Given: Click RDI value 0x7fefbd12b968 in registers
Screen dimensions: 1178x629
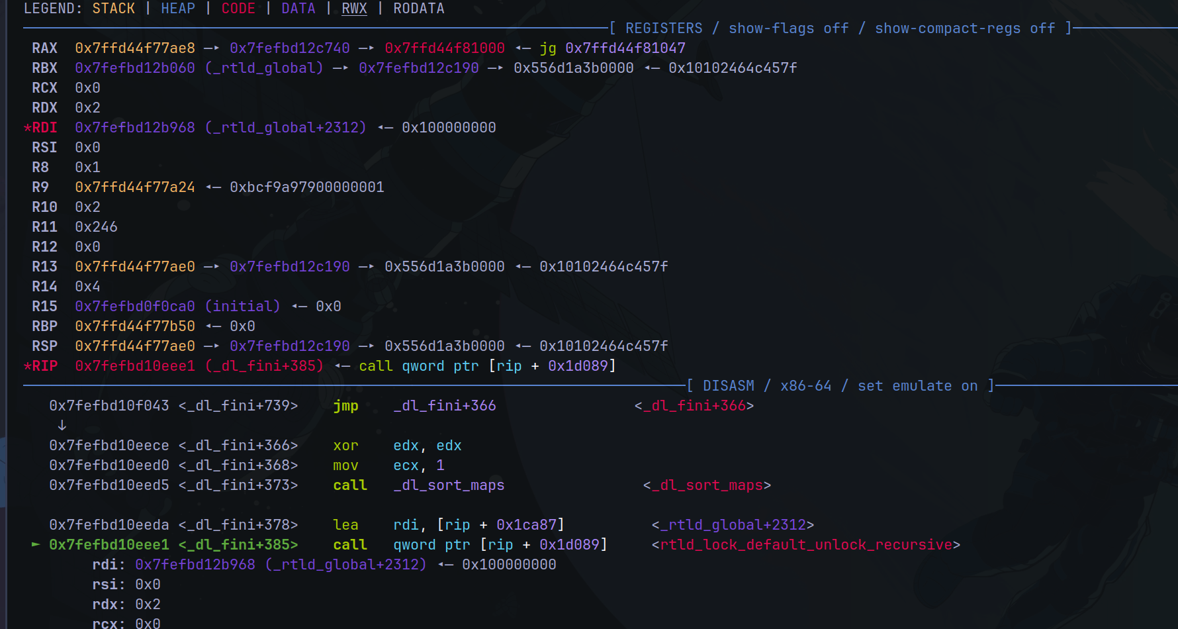Looking at the screenshot, I should (x=135, y=128).
